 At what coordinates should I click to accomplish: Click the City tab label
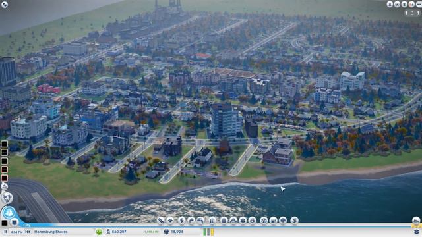coord(27,225)
